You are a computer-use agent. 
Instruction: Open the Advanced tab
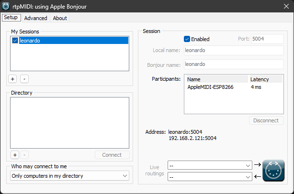(35, 18)
